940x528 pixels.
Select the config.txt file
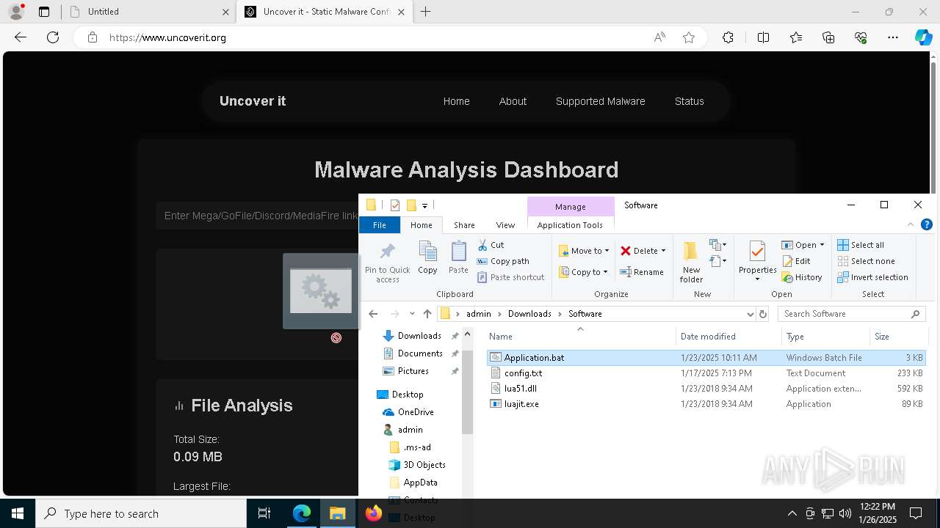coord(523,373)
